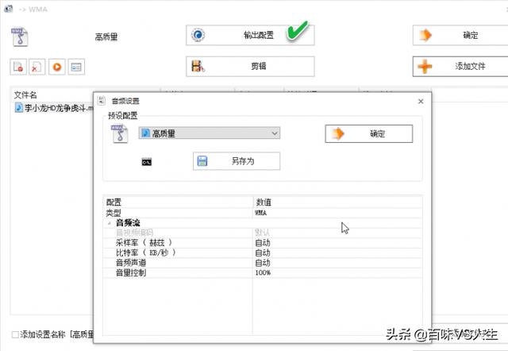Click the 配置 column header
This screenshot has width=508, height=351.
point(178,202)
